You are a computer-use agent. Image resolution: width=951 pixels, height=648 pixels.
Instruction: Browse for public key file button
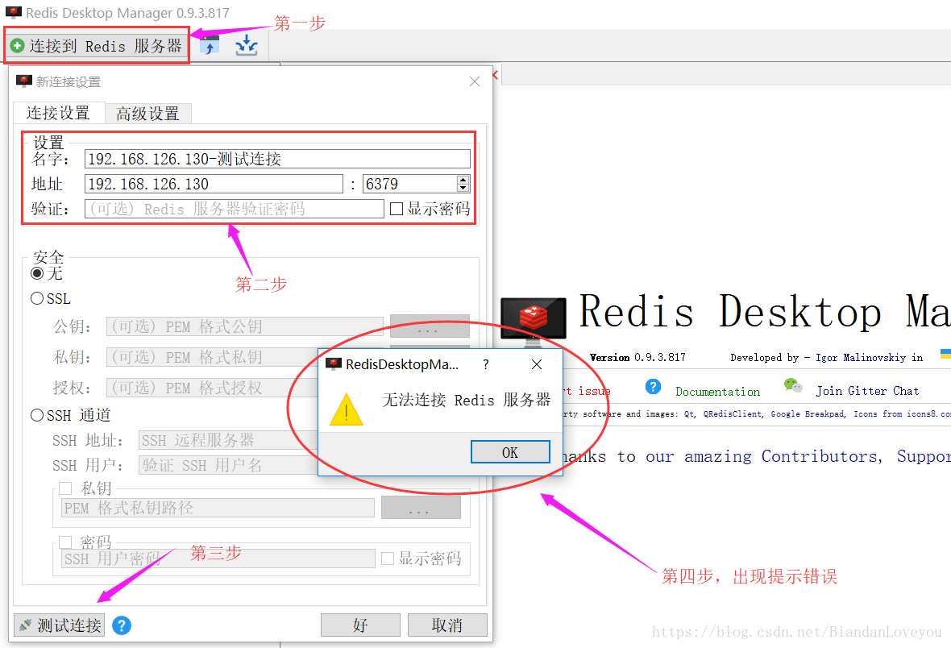coord(430,326)
